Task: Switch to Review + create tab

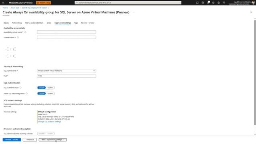Action: pos(88,23)
